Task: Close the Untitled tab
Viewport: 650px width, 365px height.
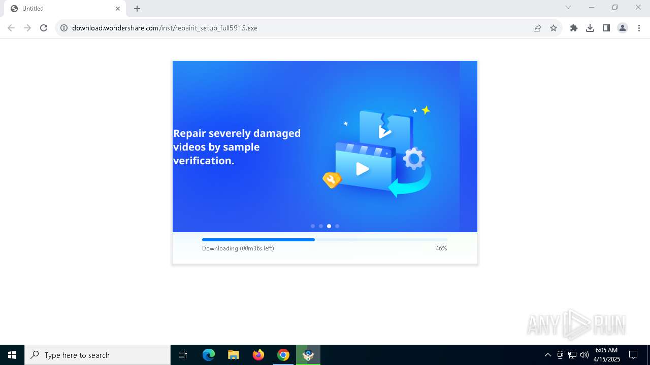Action: click(x=118, y=9)
